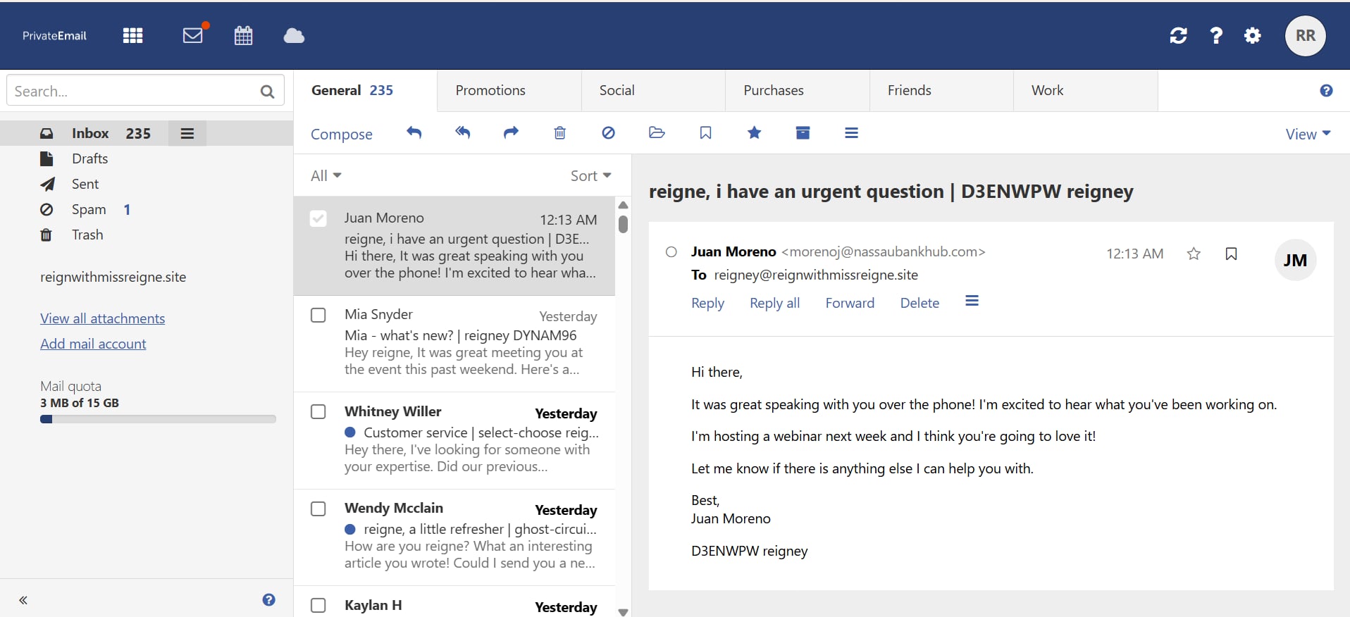The image size is (1350, 617).
Task: Expand the All filter dropdown
Action: (x=326, y=175)
